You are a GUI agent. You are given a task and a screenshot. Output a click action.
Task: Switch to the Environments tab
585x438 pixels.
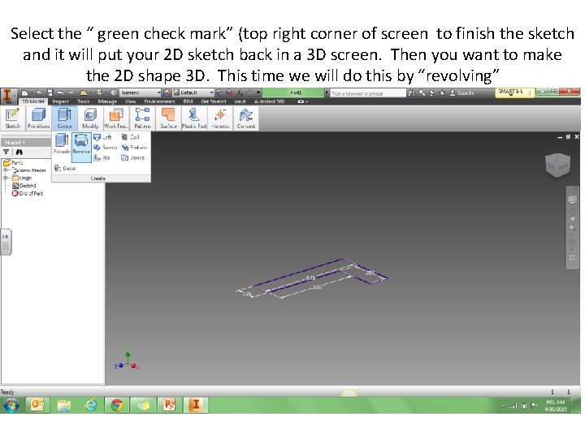tap(159, 101)
